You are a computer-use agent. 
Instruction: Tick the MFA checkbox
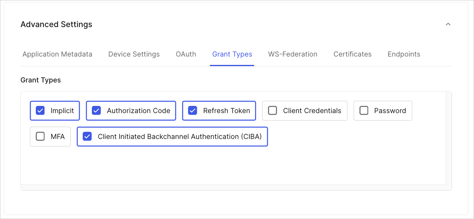click(x=40, y=137)
